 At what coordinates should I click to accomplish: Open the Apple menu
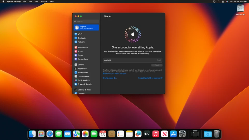point(3,2)
